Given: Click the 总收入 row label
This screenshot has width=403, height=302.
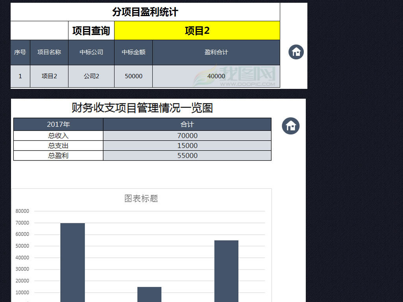Looking at the screenshot, I should tap(58, 136).
